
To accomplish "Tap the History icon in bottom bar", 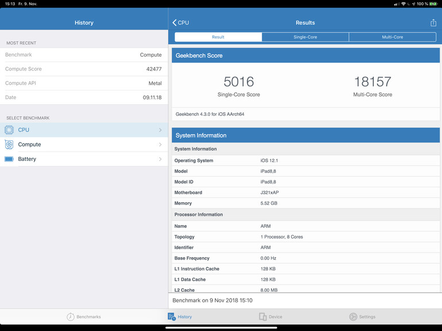I will [172, 317].
